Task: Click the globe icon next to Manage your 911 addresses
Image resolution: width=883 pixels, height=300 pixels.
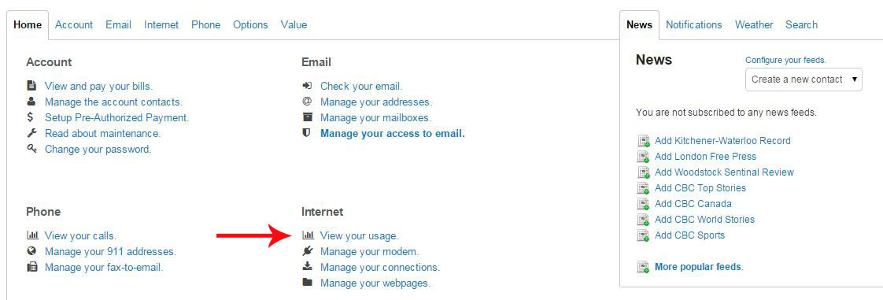Action: click(31, 251)
